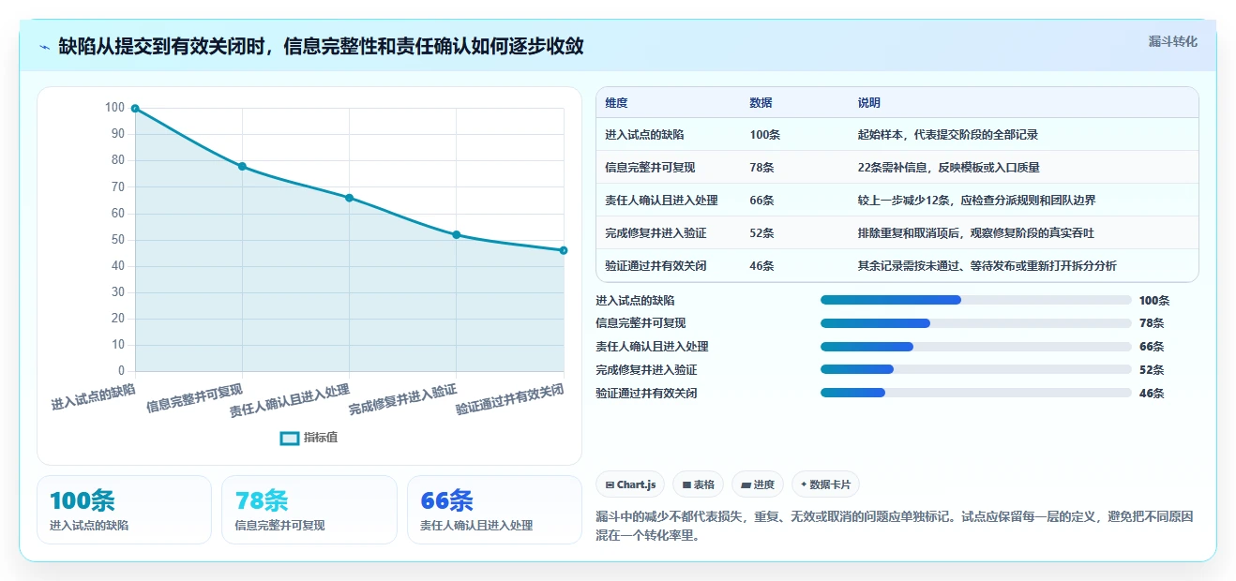Click table cell 52条

click(761, 233)
